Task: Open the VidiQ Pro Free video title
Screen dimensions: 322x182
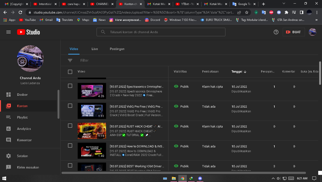Action: pos(136,106)
